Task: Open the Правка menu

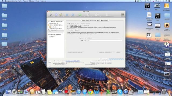Action: pyautogui.click(x=25, y=1)
